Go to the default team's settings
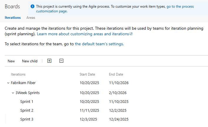Screen dimensions: 208x127 point(99,44)
